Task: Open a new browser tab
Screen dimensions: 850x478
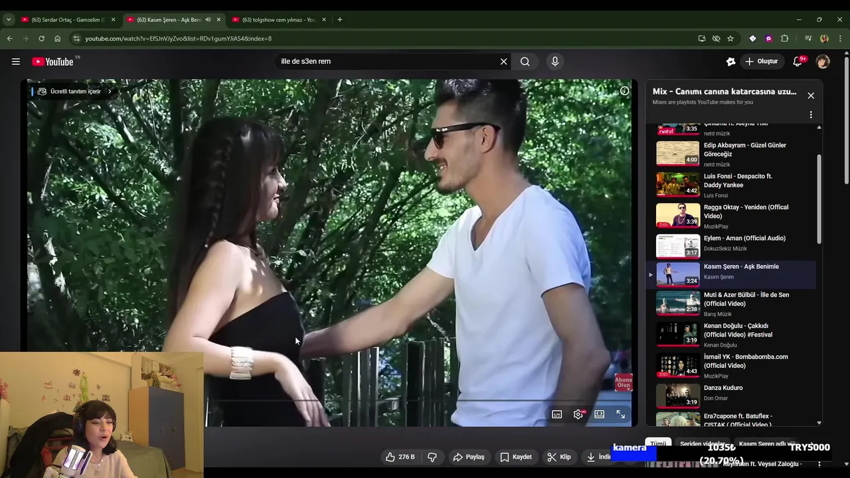Action: pos(339,20)
